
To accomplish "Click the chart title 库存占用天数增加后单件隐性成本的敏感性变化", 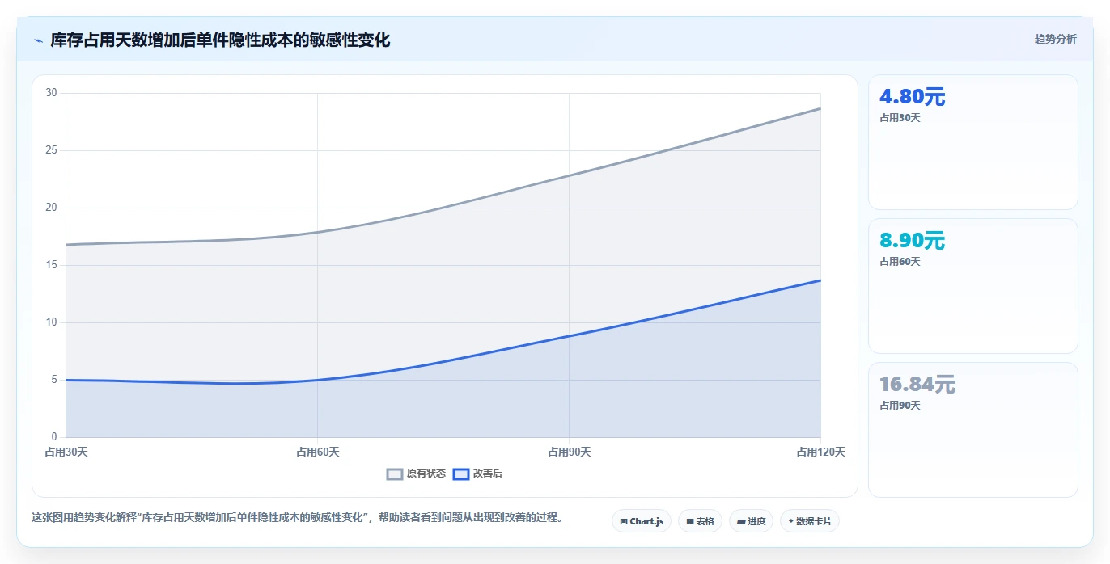I will point(220,40).
